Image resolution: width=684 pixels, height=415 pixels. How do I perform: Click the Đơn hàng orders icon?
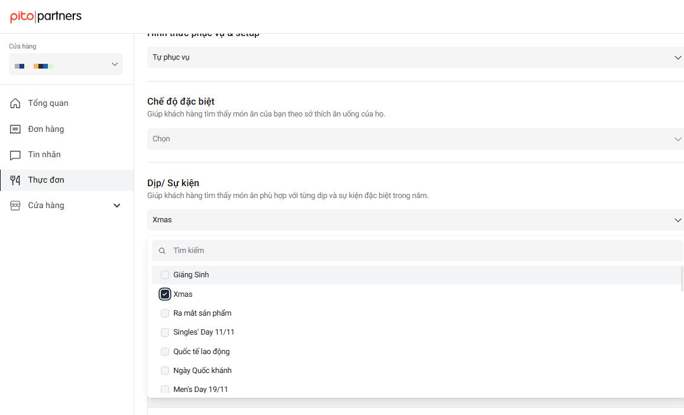pos(15,129)
